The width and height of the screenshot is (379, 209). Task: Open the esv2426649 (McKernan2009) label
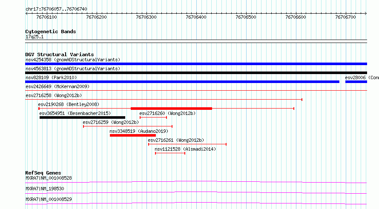tap(57, 86)
